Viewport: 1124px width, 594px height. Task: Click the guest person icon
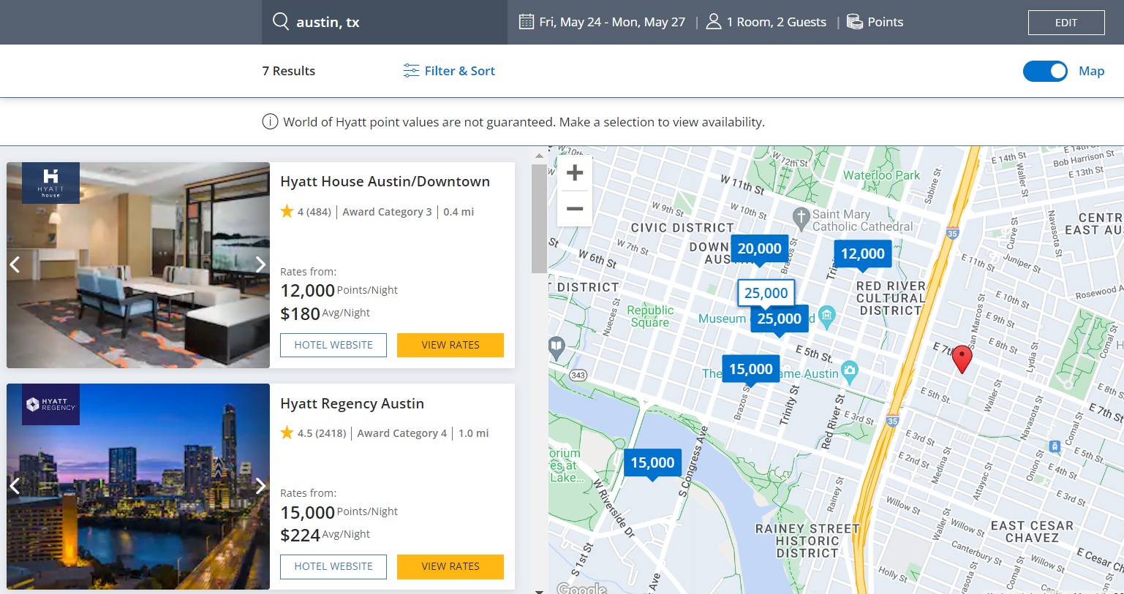pyautogui.click(x=713, y=22)
